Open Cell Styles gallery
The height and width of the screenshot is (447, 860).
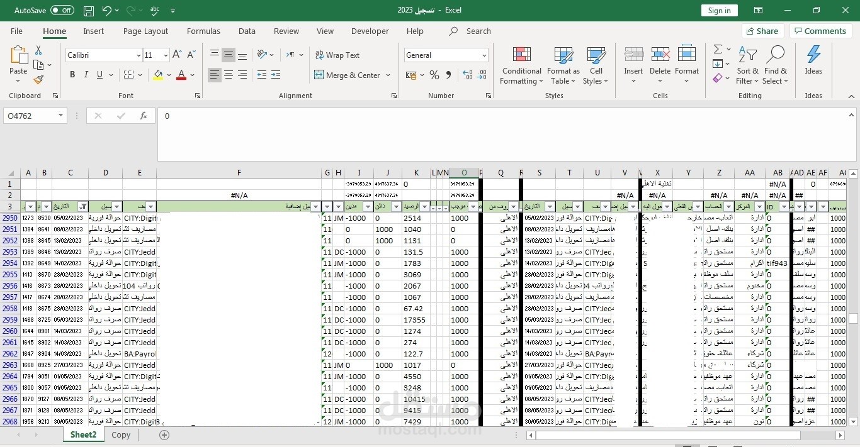[x=596, y=65]
